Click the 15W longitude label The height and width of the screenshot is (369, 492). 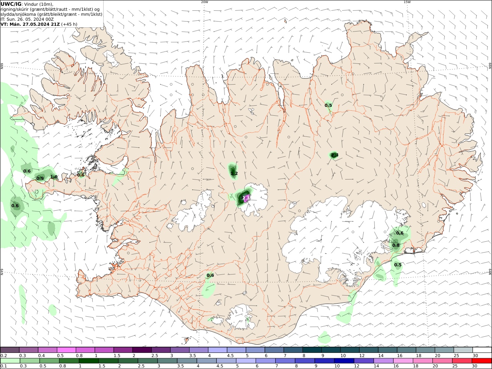pos(407,2)
